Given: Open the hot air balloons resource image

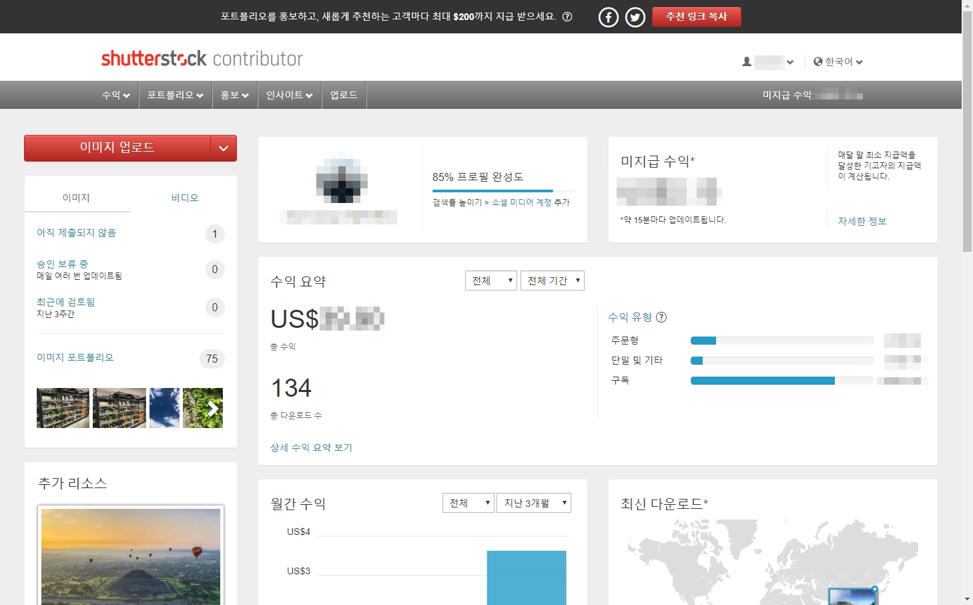Looking at the screenshot, I should [131, 557].
